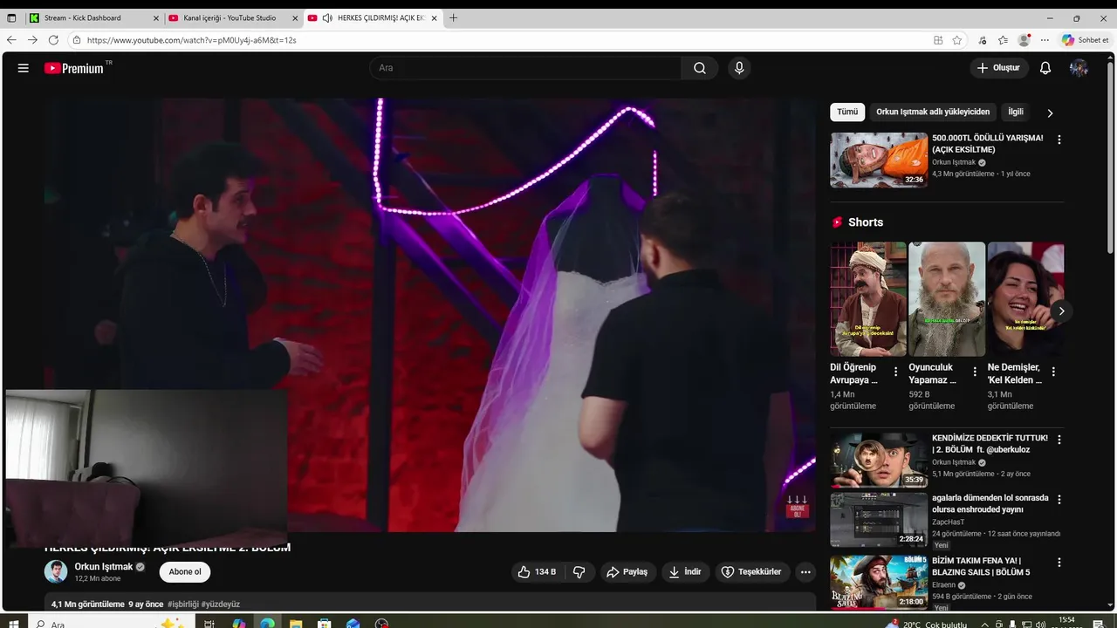Click browser back arrow

[x=11, y=40]
